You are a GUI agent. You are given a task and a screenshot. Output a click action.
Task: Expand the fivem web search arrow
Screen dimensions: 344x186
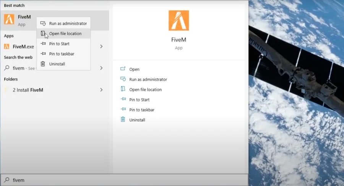coord(101,68)
